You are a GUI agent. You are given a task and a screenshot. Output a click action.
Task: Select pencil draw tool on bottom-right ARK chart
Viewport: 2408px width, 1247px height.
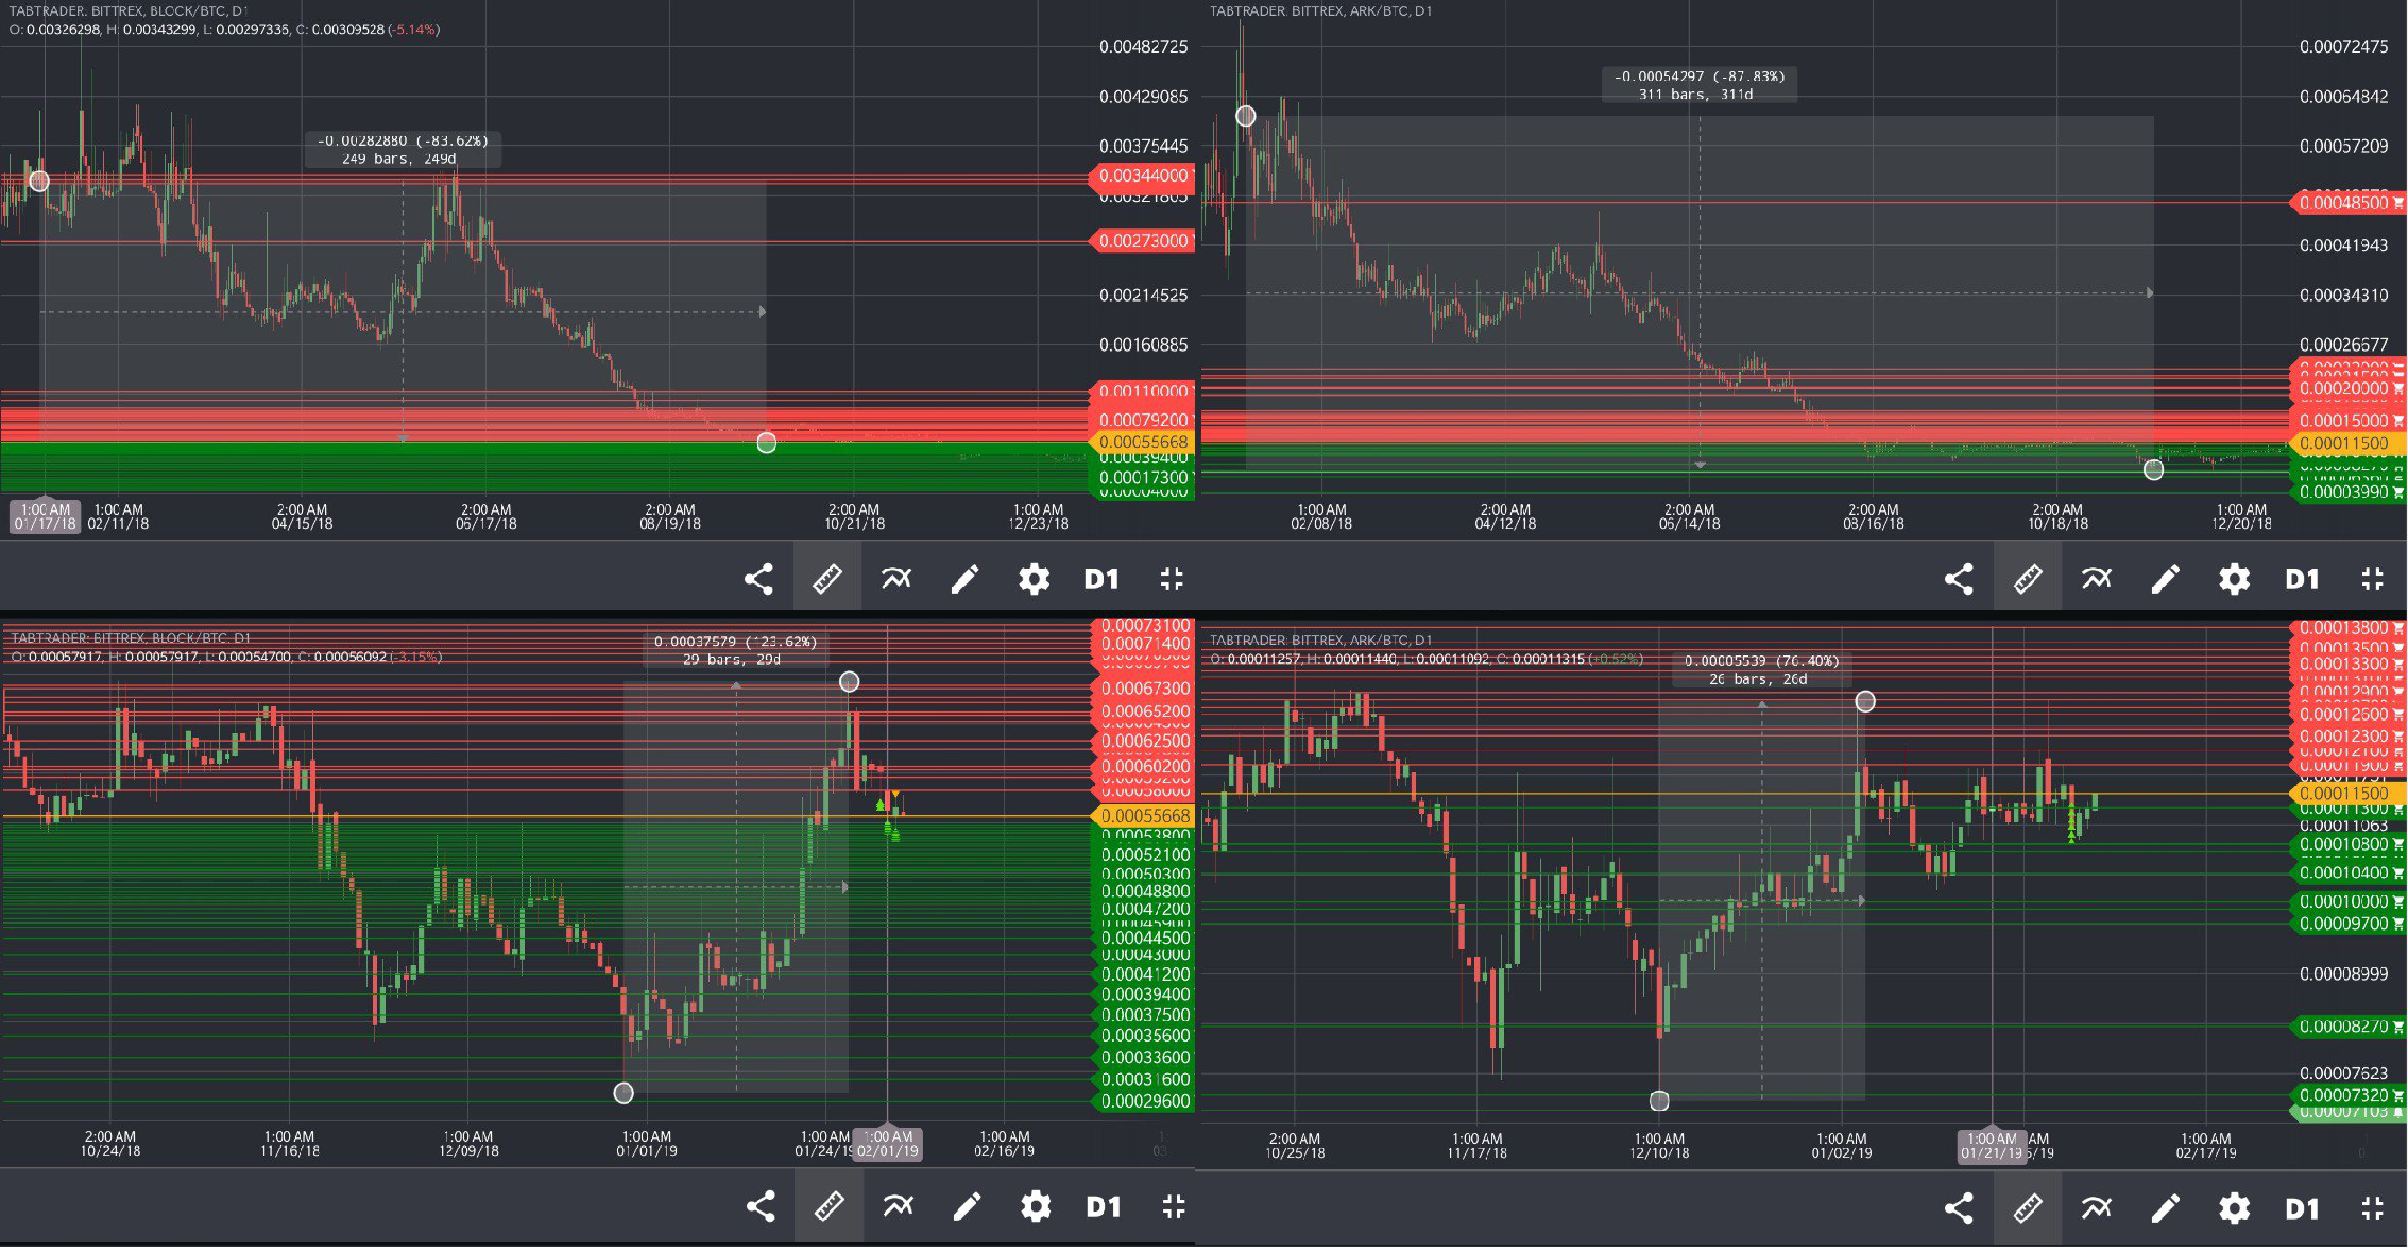point(2165,1208)
